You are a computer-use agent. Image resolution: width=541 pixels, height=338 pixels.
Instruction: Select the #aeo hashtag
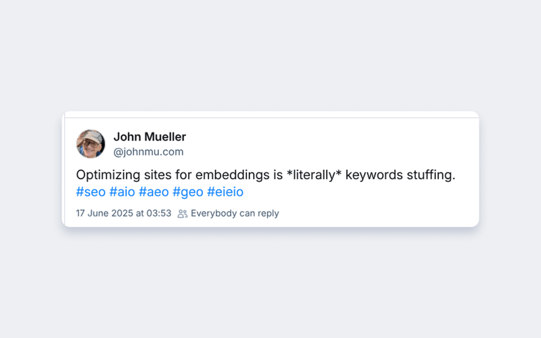[154, 192]
